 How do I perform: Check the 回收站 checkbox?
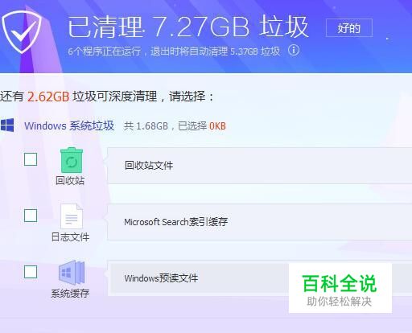click(31, 159)
